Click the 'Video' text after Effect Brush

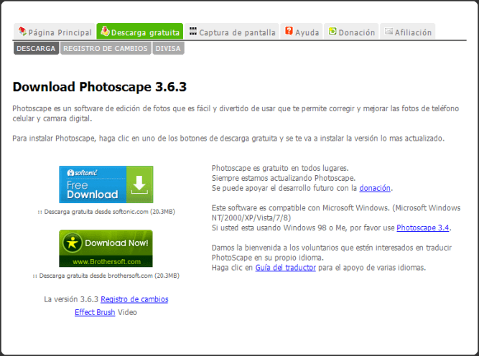pos(127,312)
